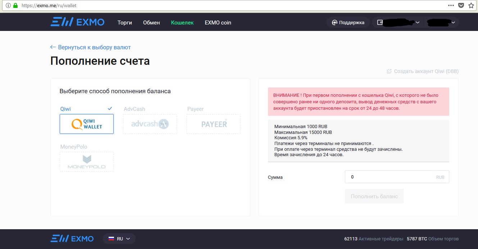Click the AdvCash label text

(x=135, y=109)
